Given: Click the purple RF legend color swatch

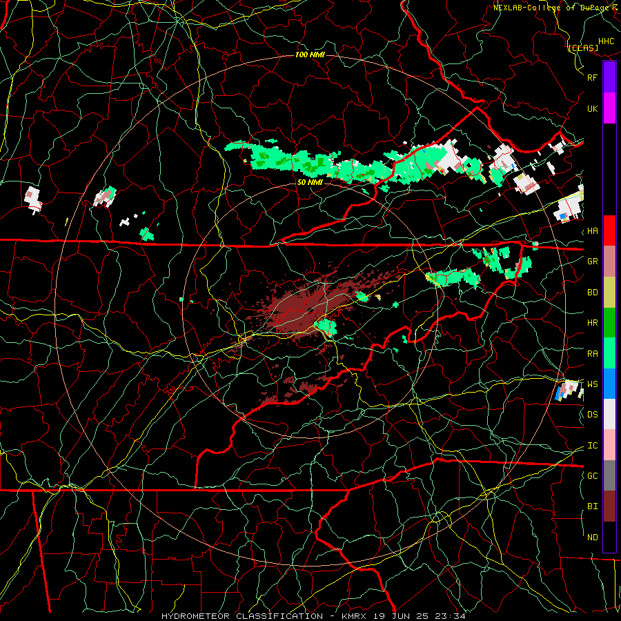Looking at the screenshot, I should pos(609,77).
